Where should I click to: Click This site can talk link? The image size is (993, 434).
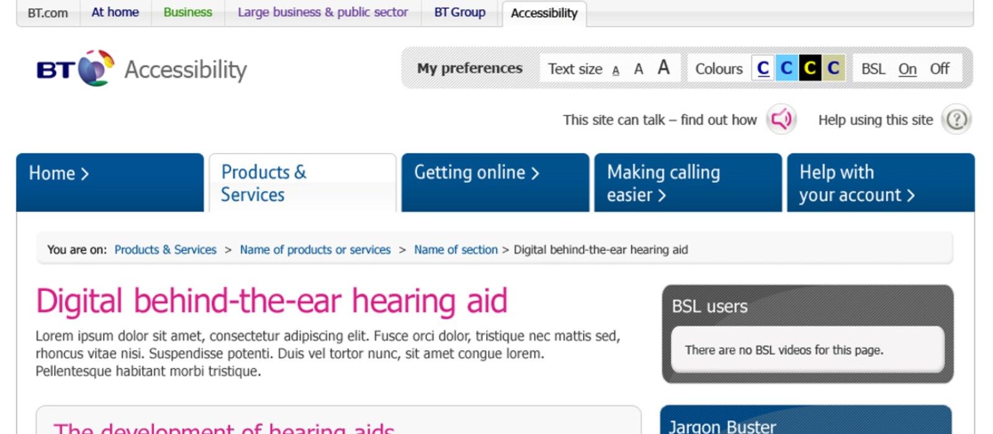click(x=660, y=120)
